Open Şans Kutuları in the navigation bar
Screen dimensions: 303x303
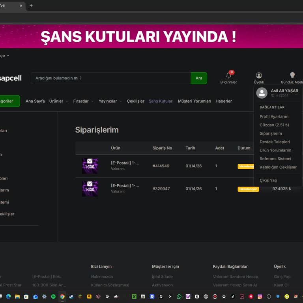point(161,101)
